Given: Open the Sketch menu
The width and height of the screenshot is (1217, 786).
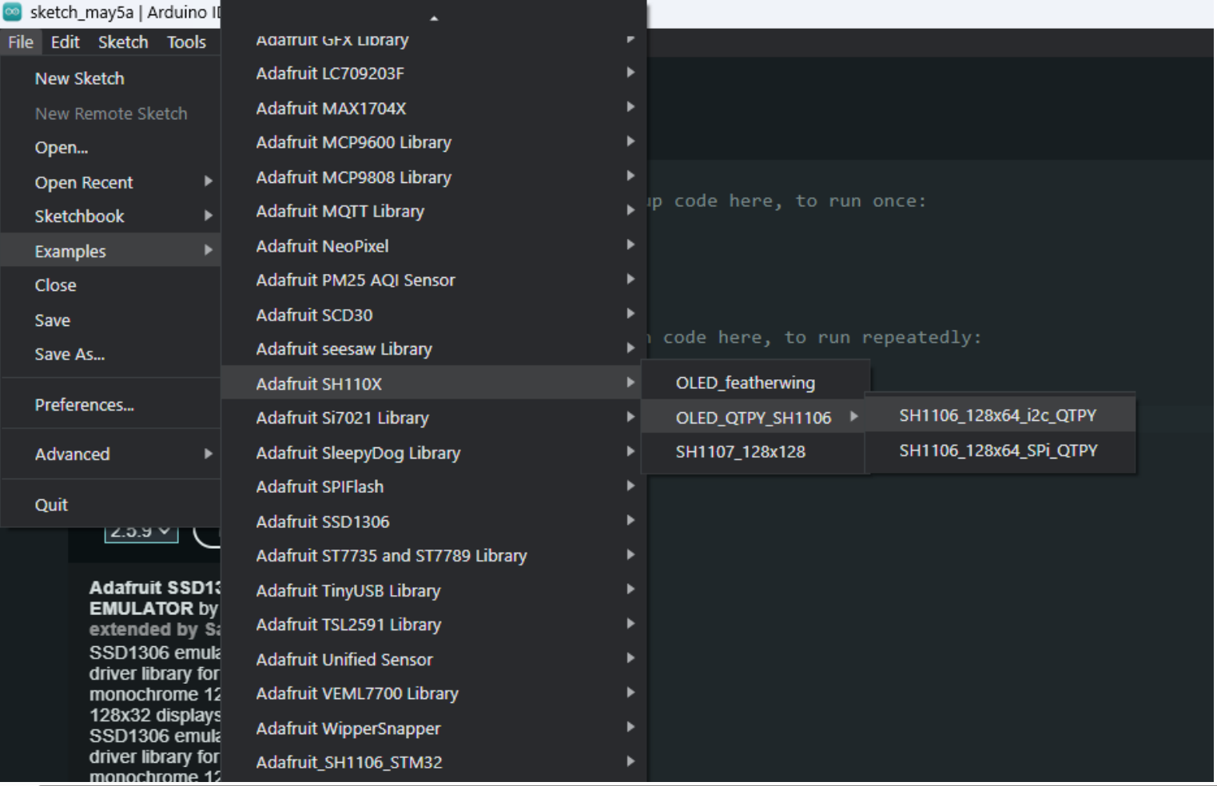Looking at the screenshot, I should tap(123, 42).
